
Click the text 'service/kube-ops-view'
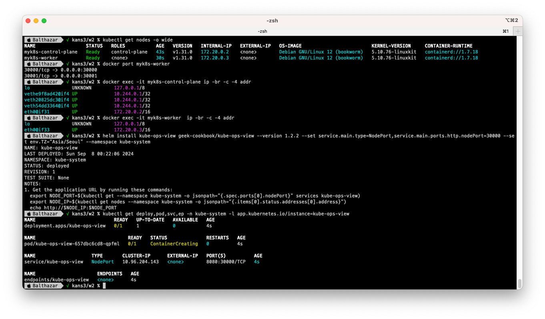point(54,262)
